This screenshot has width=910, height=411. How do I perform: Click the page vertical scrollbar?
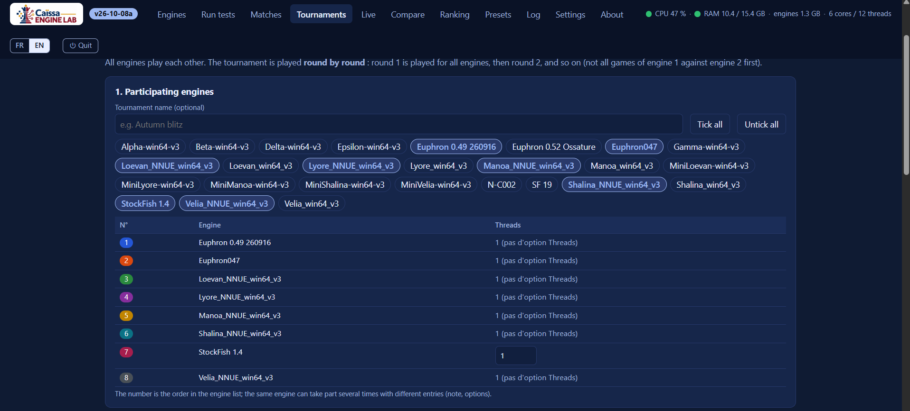coord(906,104)
